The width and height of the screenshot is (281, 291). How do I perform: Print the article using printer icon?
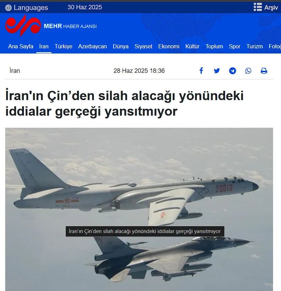264,71
